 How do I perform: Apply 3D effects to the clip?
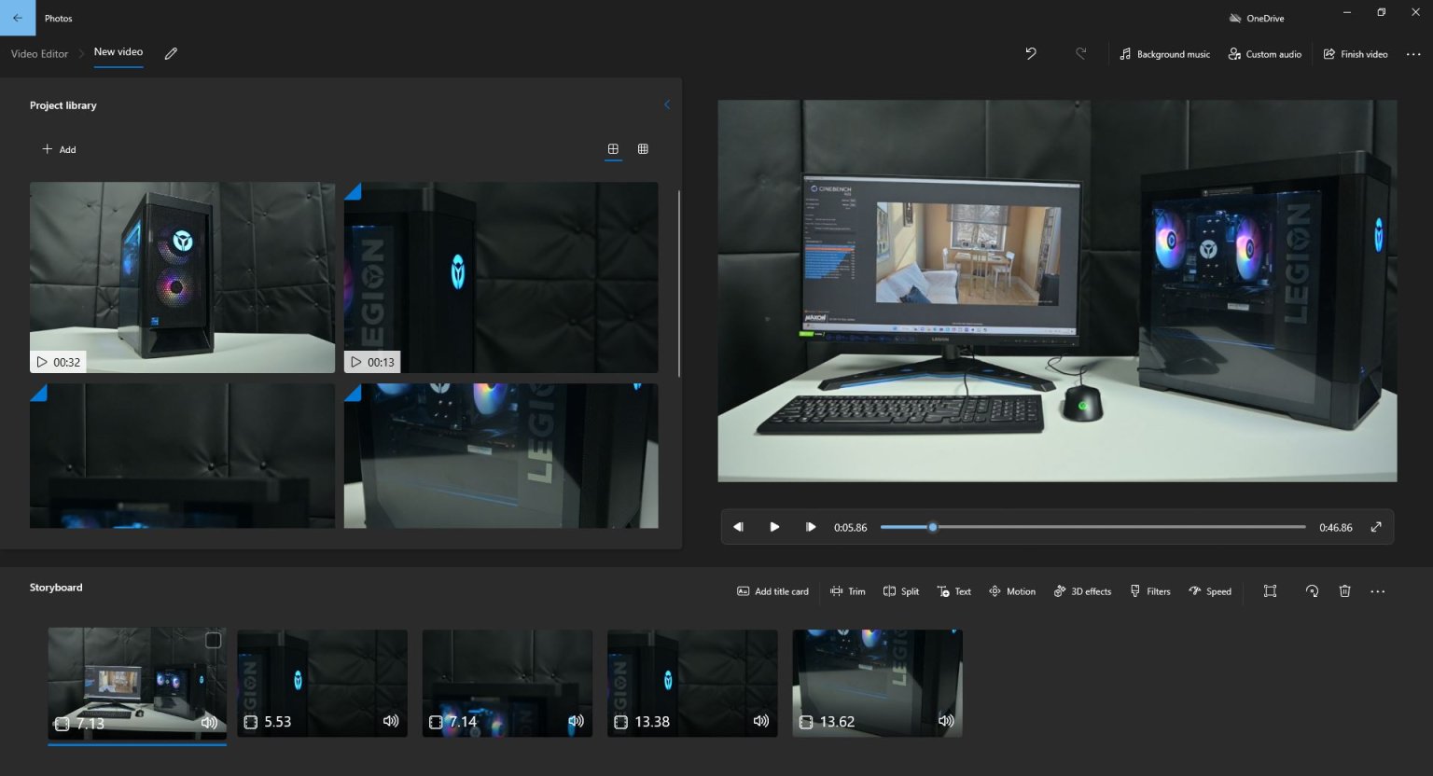(1081, 590)
